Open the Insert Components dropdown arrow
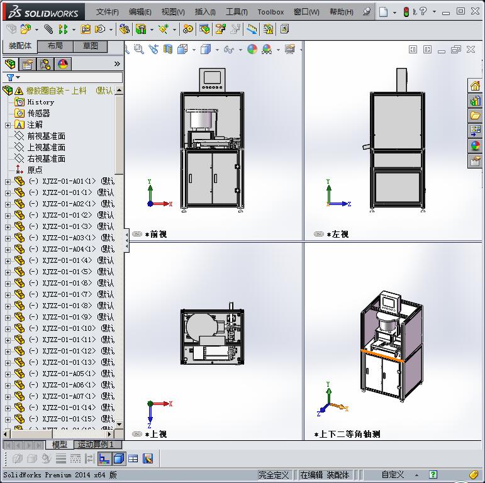Screen dimensions: 485x483 36,30
